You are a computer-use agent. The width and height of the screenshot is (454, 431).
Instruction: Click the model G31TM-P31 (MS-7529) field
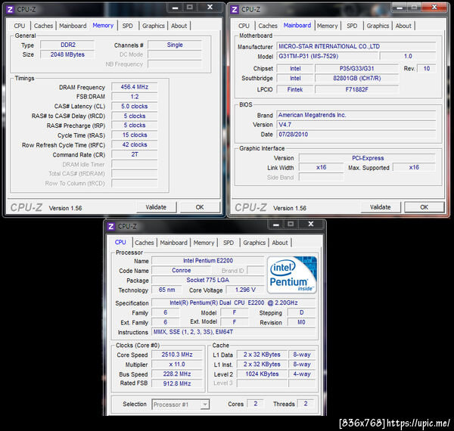coord(327,56)
